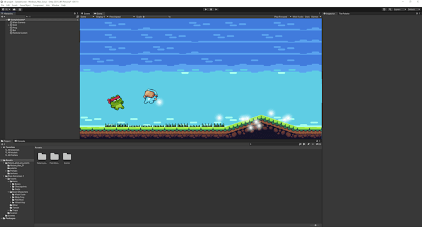Expand the Grid object in Hierarchy

pos(9,25)
